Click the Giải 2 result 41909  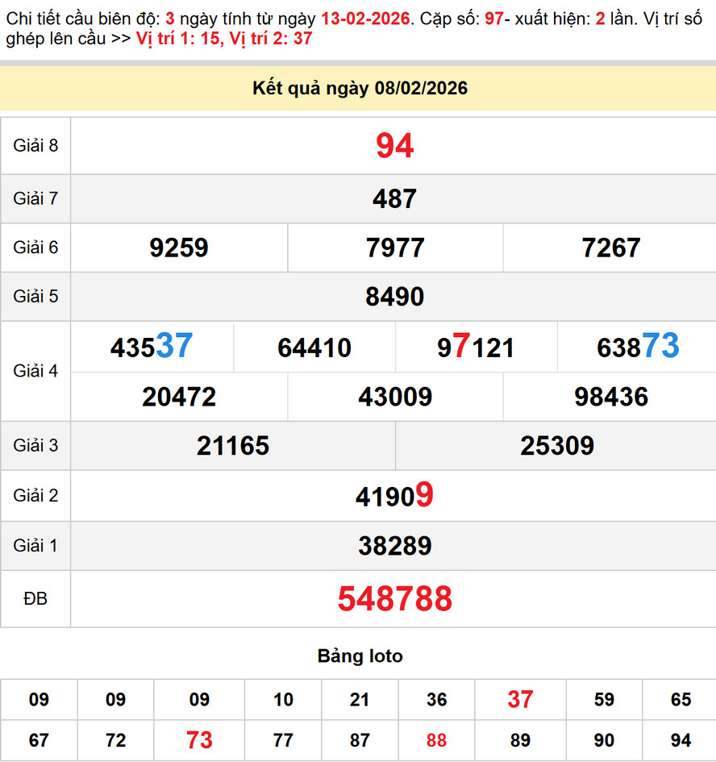tap(394, 496)
